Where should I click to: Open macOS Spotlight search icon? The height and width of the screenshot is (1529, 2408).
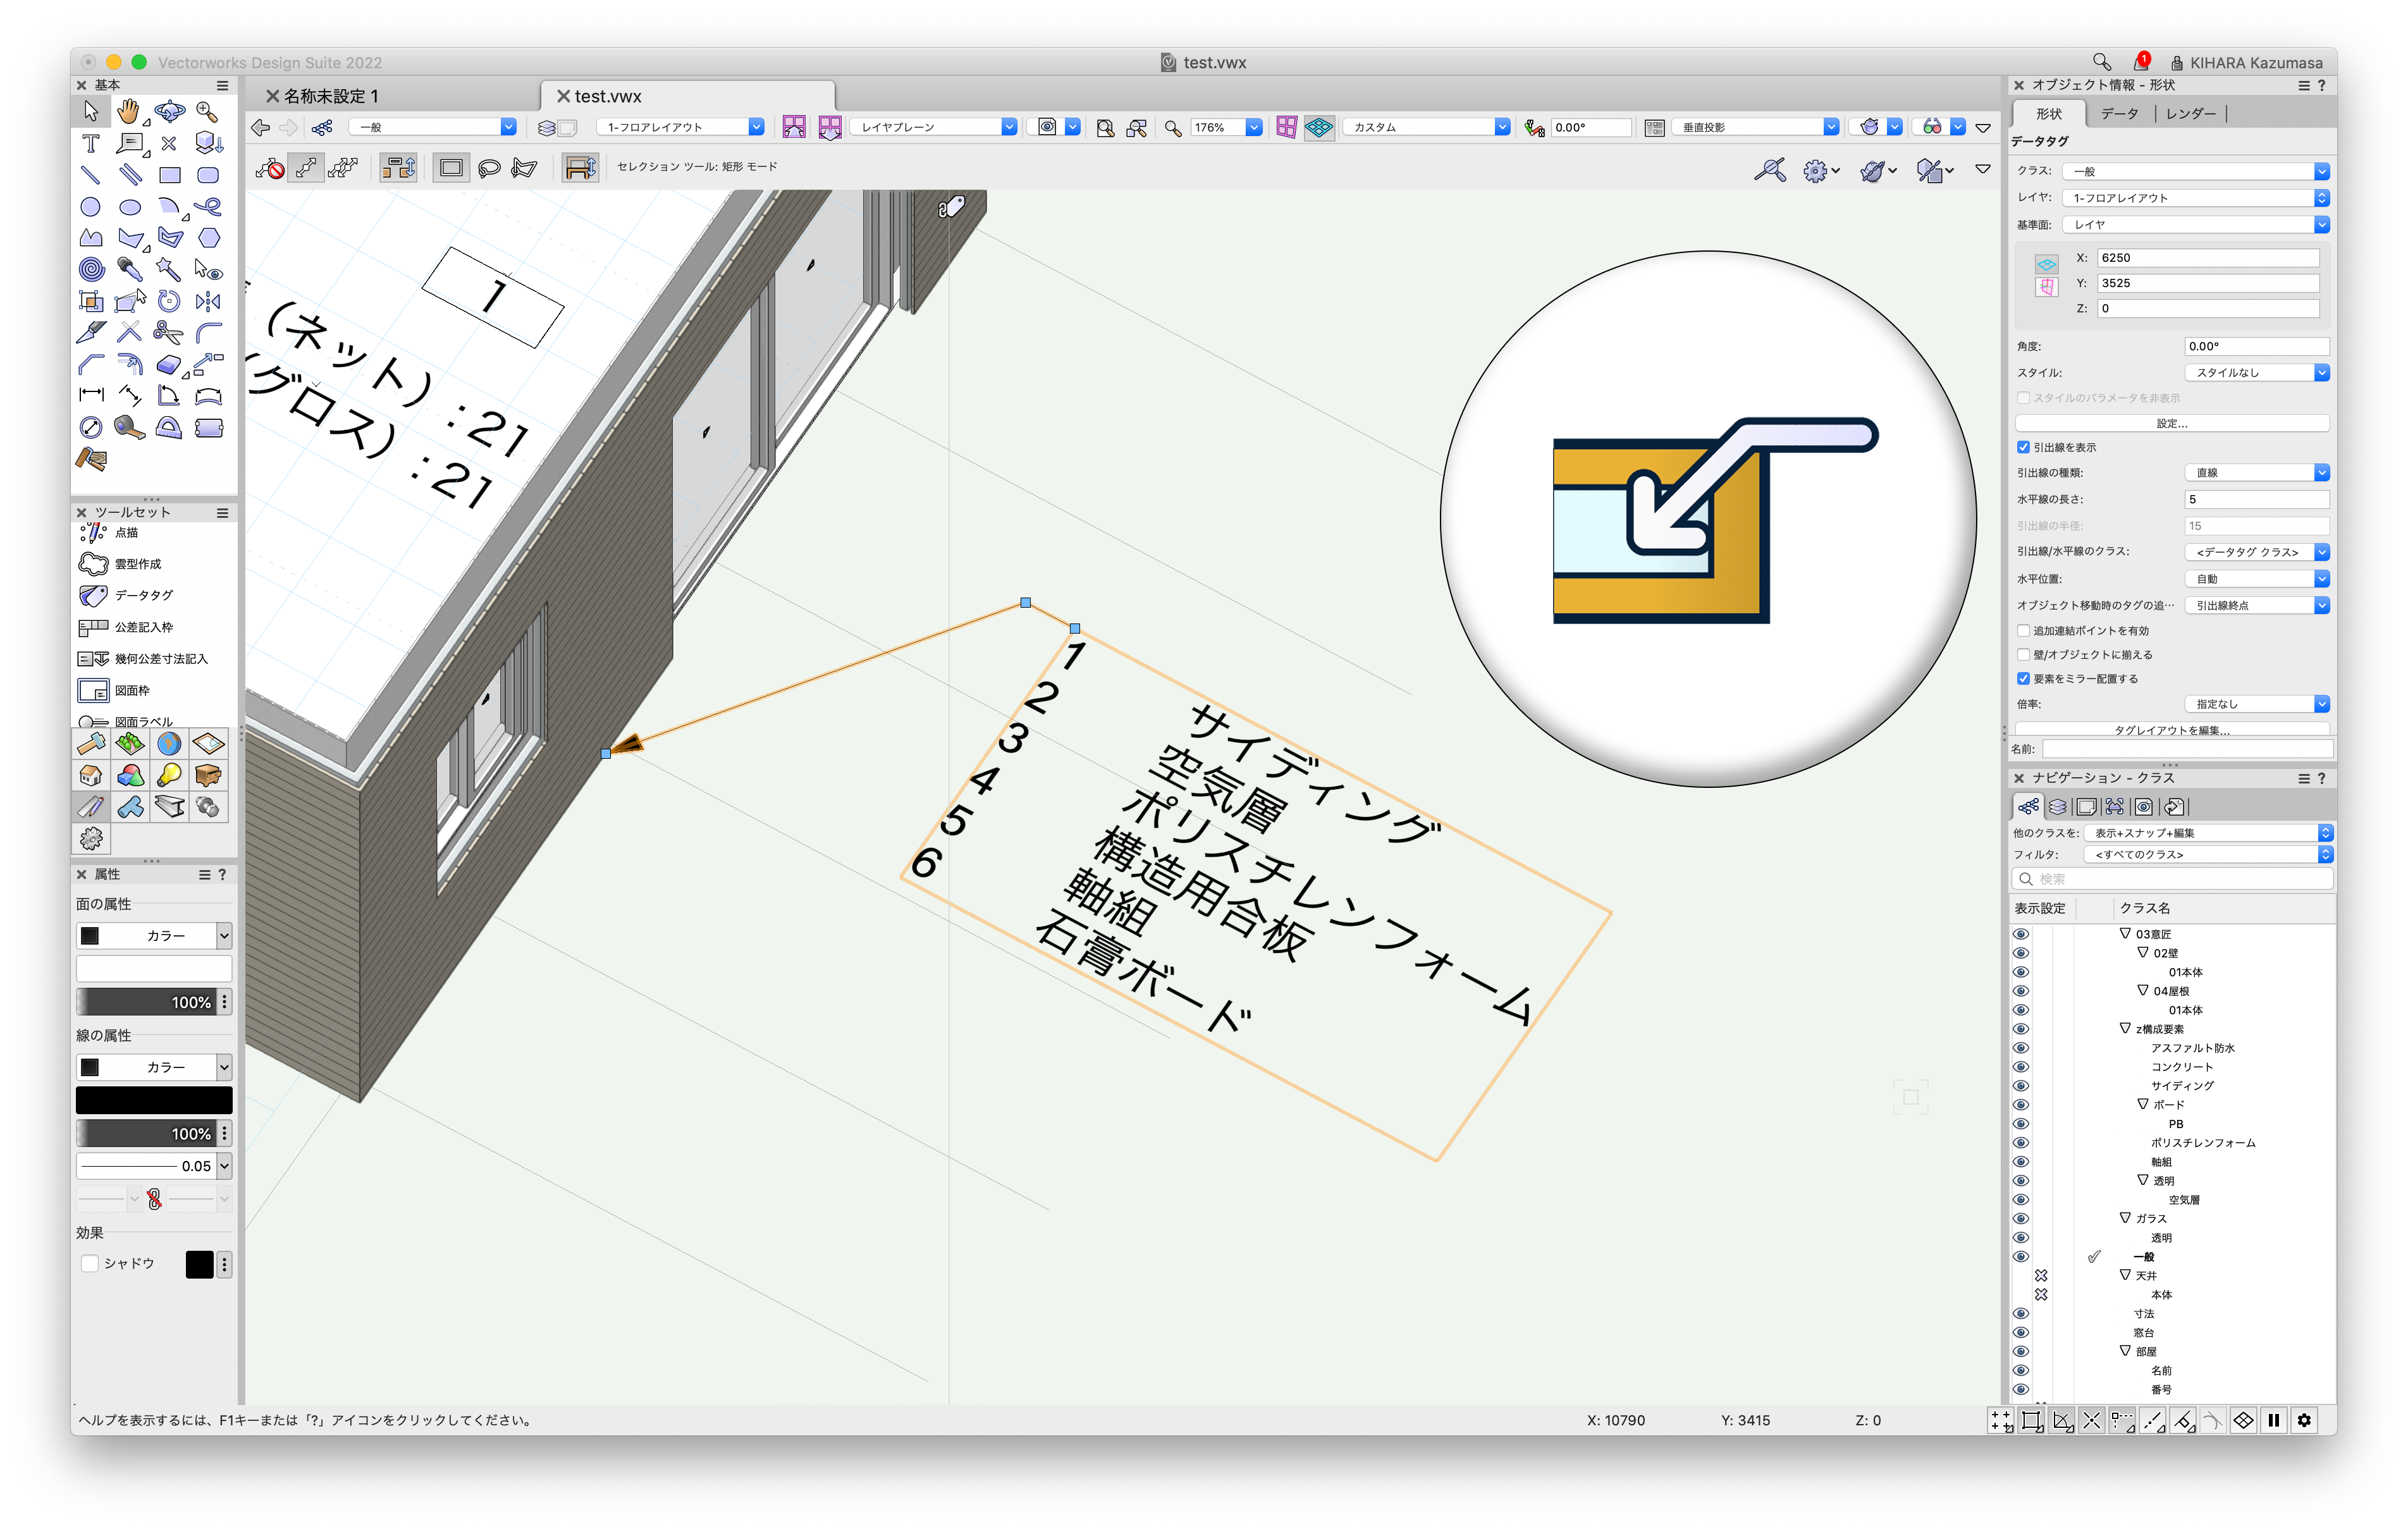[2101, 62]
